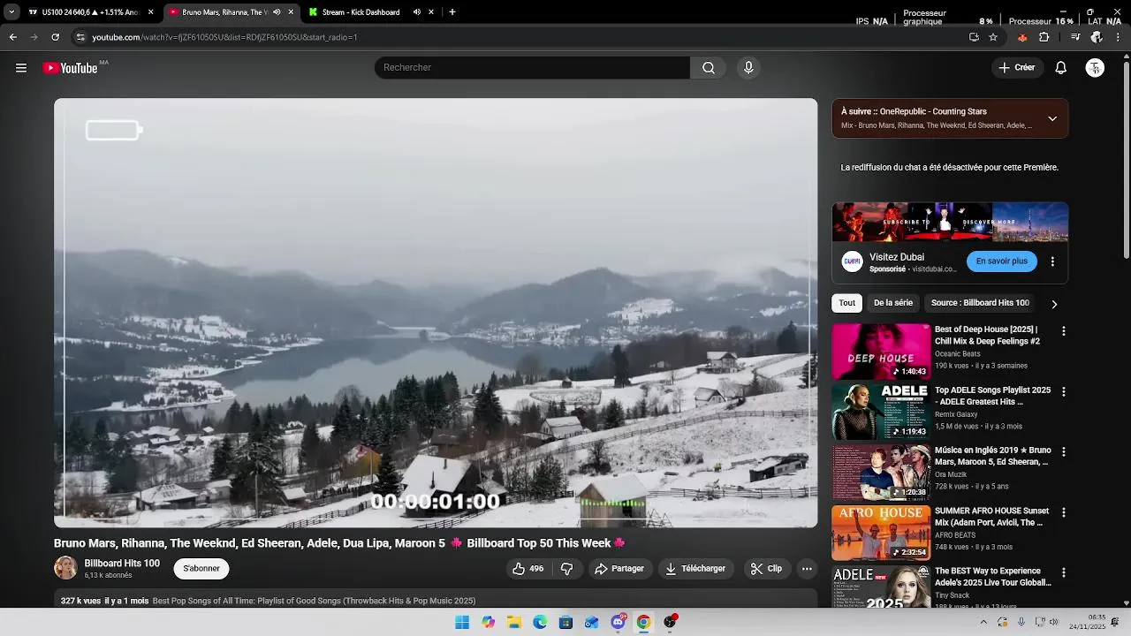Click the Rechercher search input field
The image size is (1131, 636).
[x=532, y=68]
